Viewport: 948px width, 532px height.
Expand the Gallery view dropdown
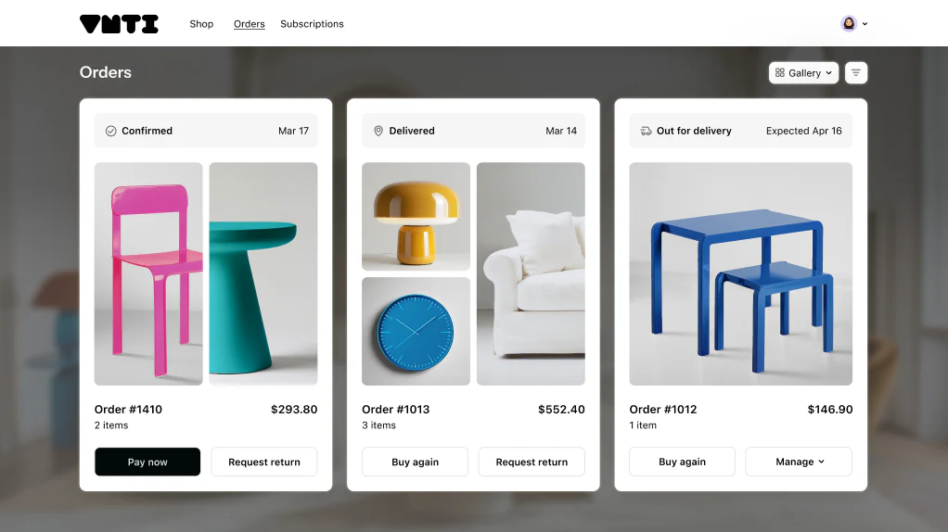pyautogui.click(x=803, y=73)
